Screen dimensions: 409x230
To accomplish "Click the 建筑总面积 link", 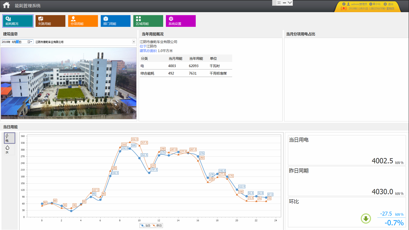I will 149,51.
